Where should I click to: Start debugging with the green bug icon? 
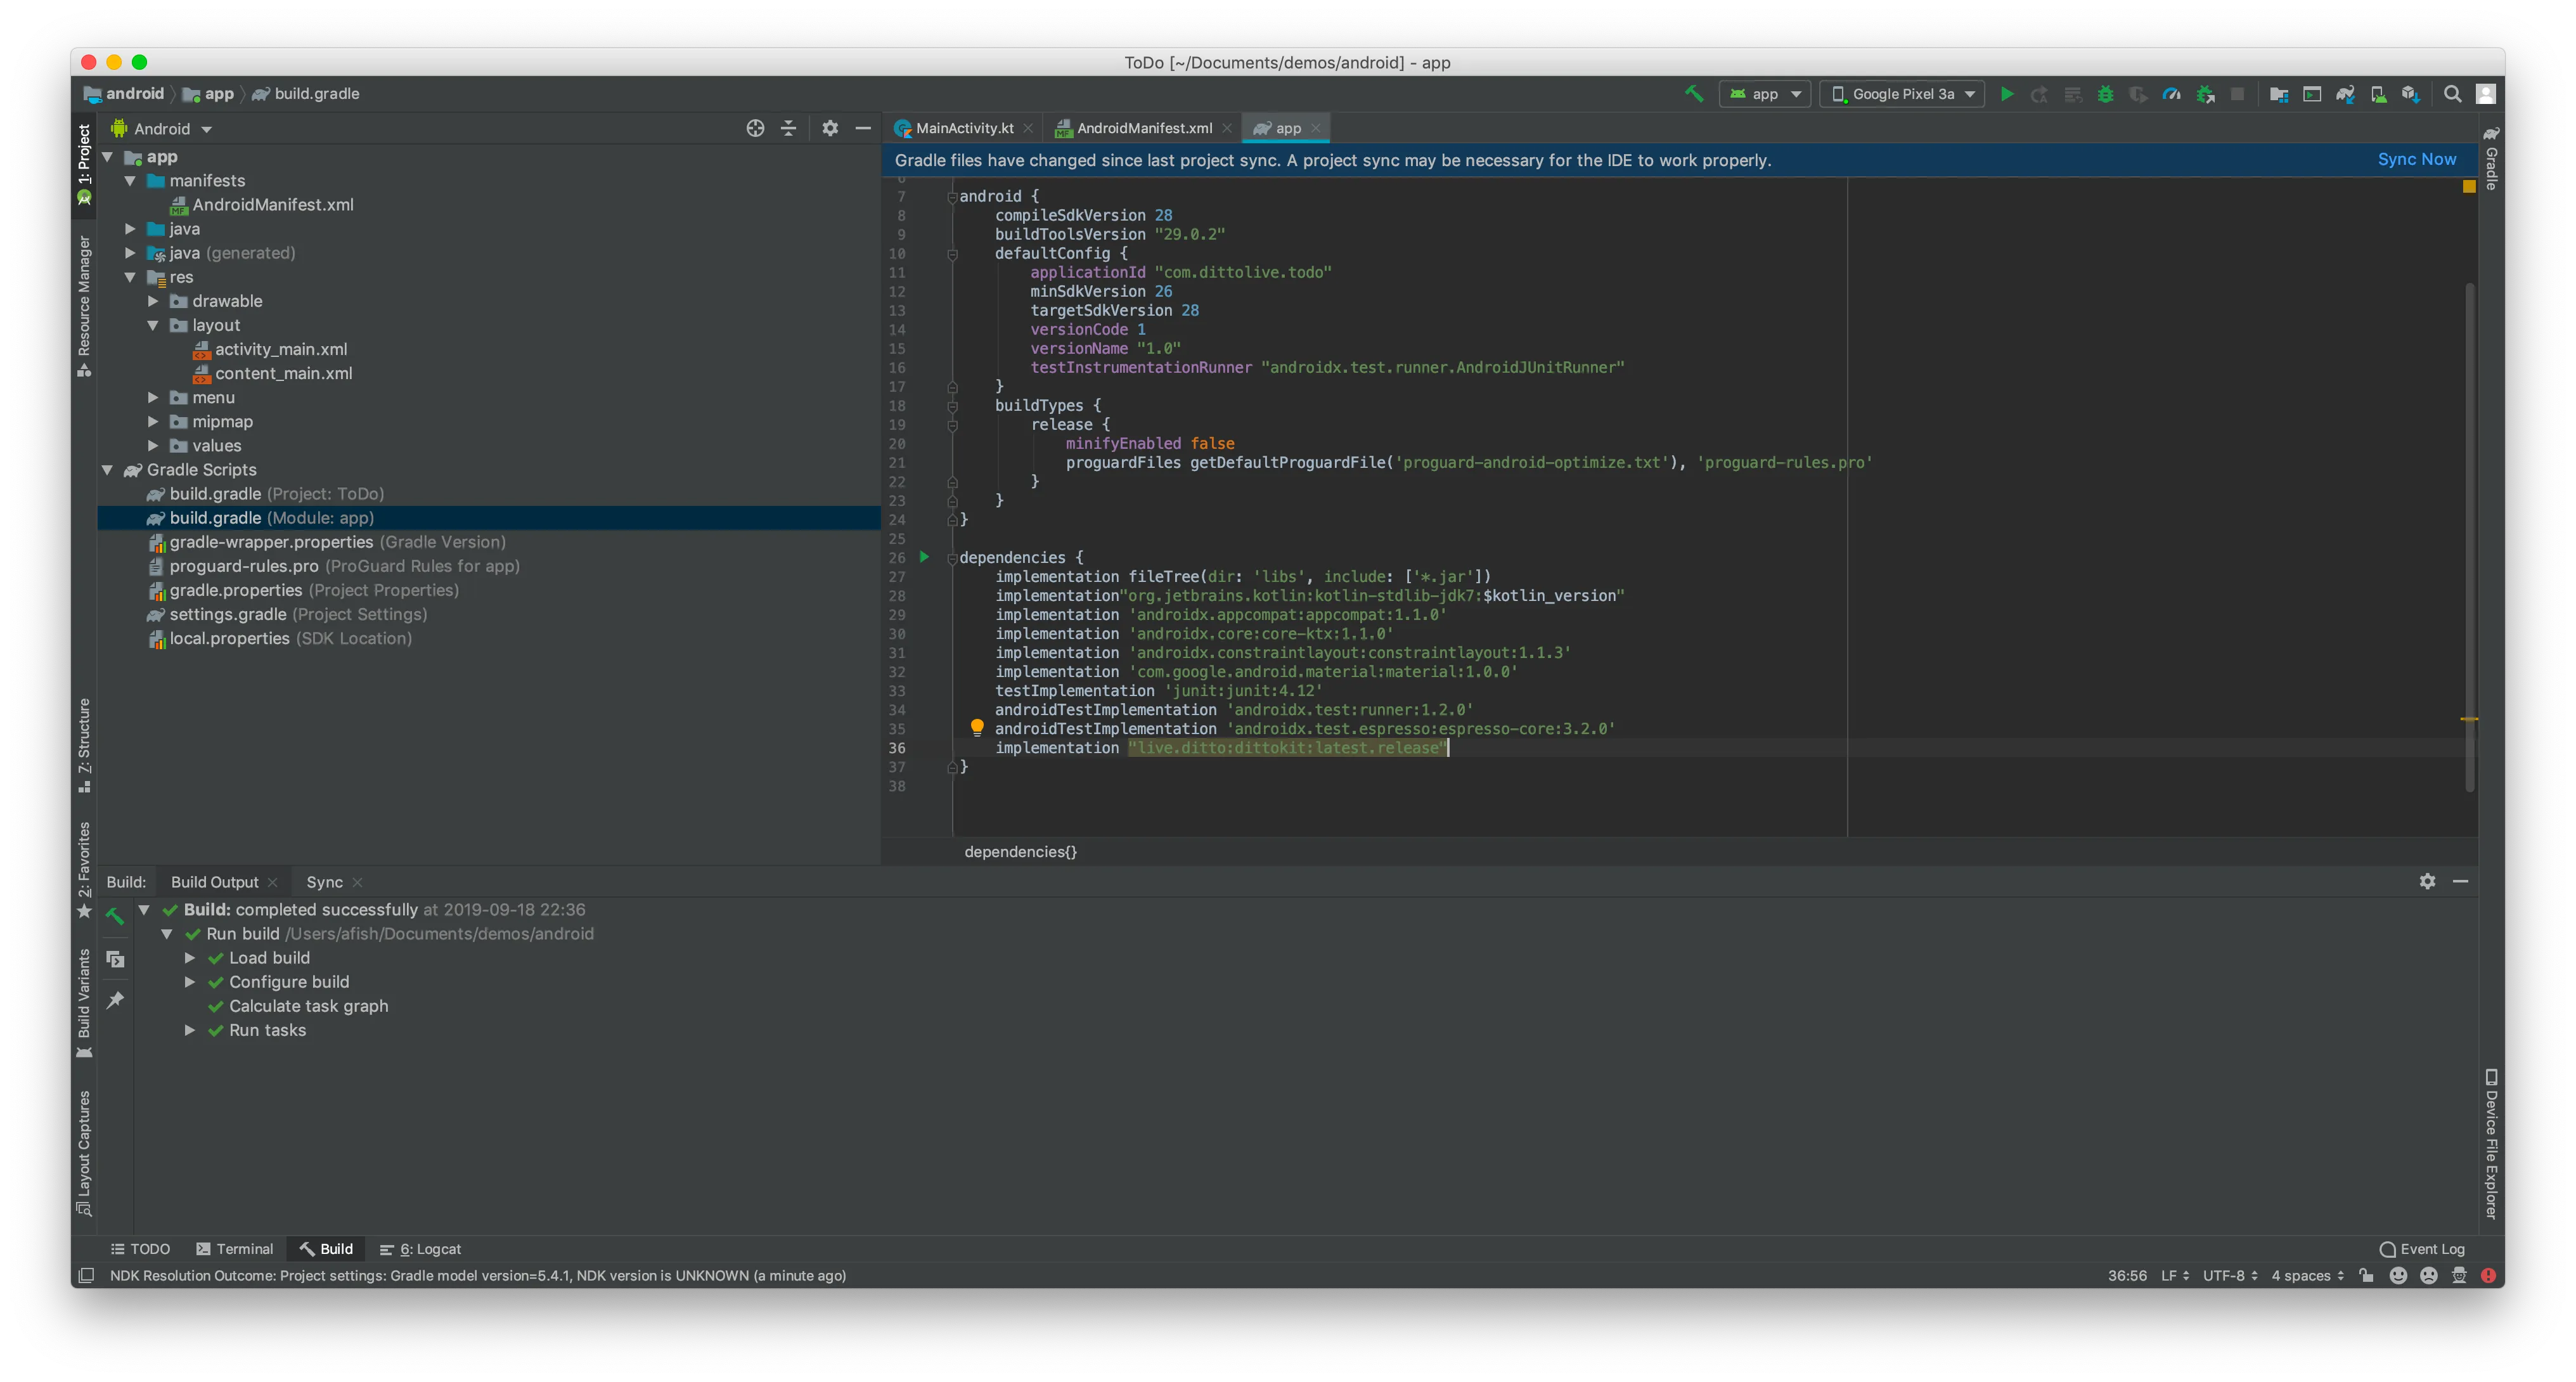[x=2106, y=94]
